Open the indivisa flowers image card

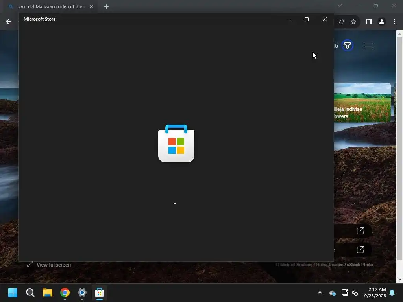(362, 103)
